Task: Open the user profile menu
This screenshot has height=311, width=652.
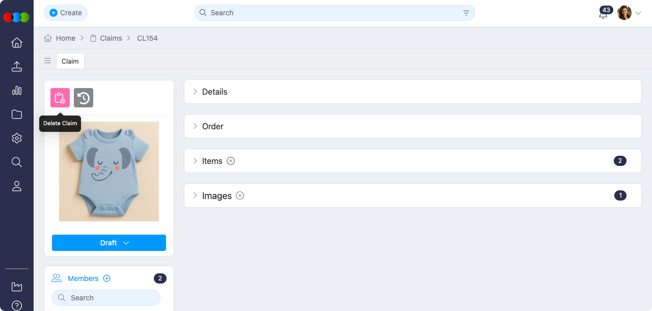Action: (629, 13)
